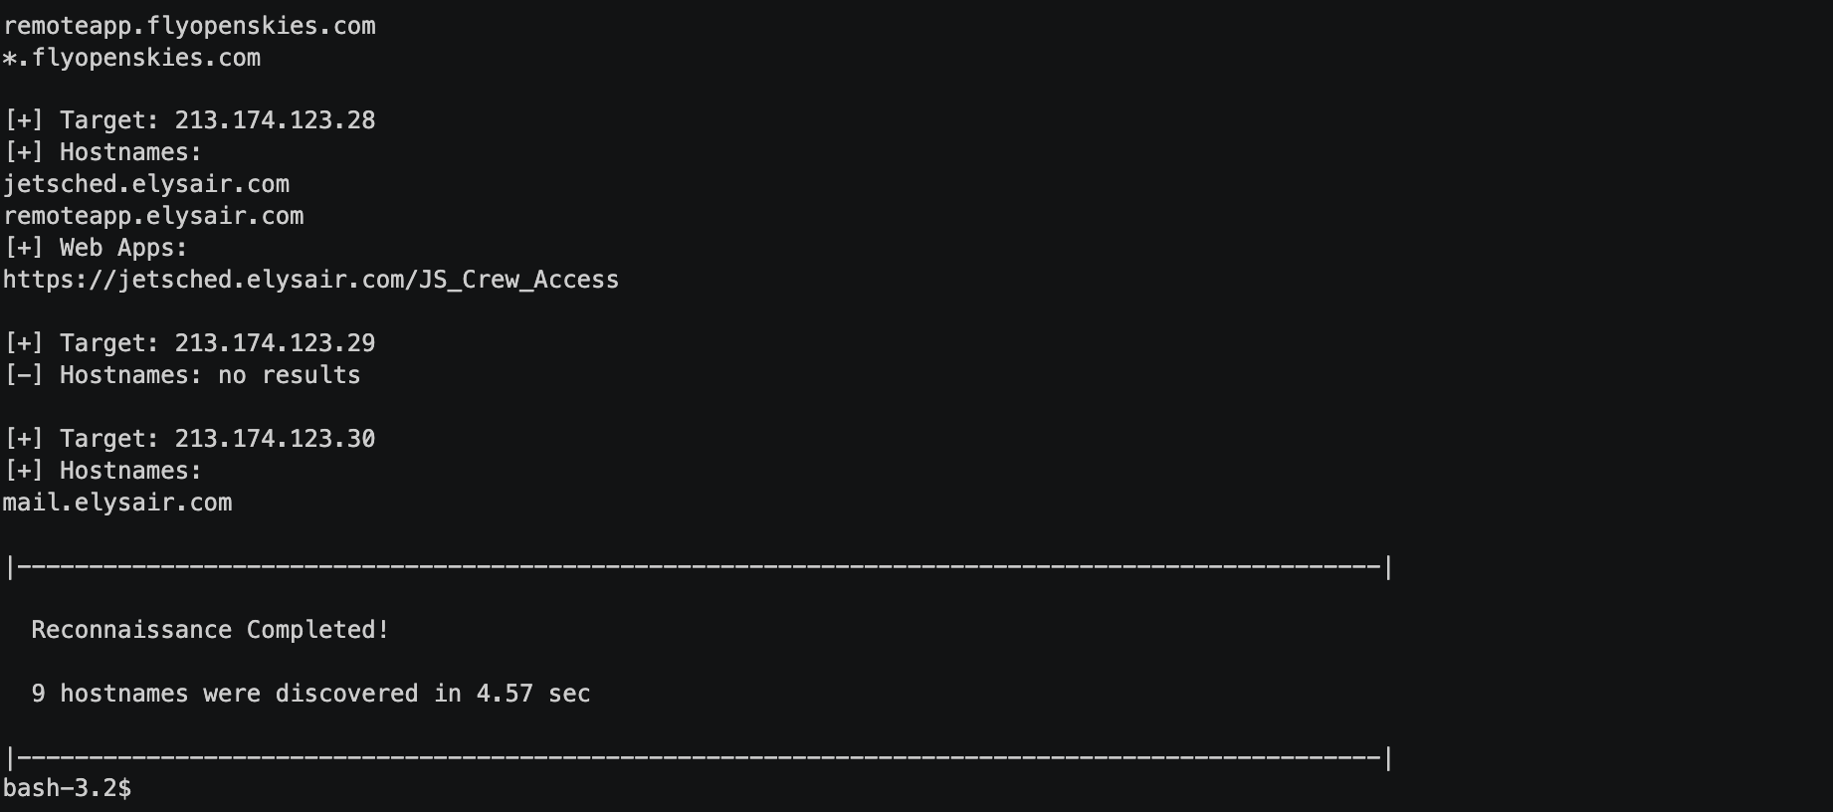Place cursor at the bash-3.2$ prompt
The image size is (1833, 812).
pyautogui.click(x=139, y=788)
